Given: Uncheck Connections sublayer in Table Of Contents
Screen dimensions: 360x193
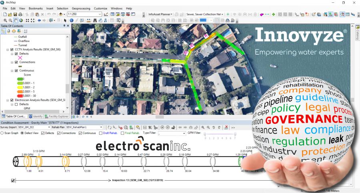Looking at the screenshot, I should tap(16, 62).
